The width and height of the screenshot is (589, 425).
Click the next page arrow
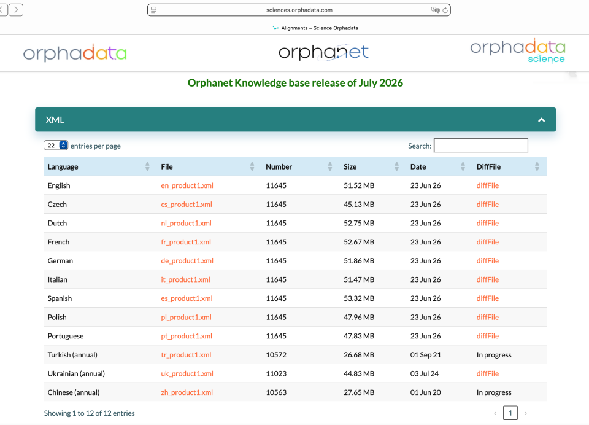pos(526,413)
